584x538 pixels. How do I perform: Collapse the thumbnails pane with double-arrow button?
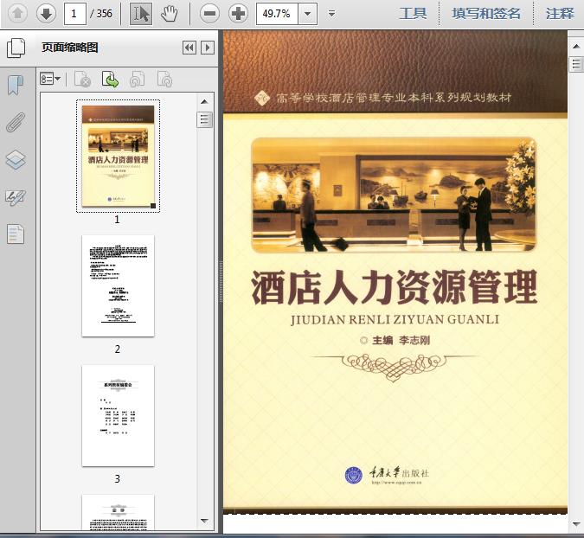pos(189,48)
